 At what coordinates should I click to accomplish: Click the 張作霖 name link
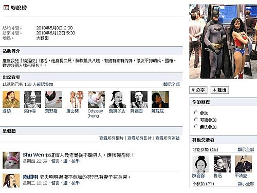30,111
